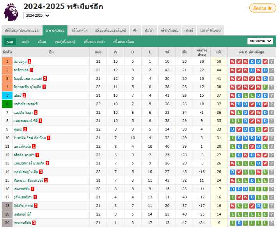Click the ? next-match icon in ลิเวอร์พูล row
Viewport: 277px width, 228px height.
[272, 62]
